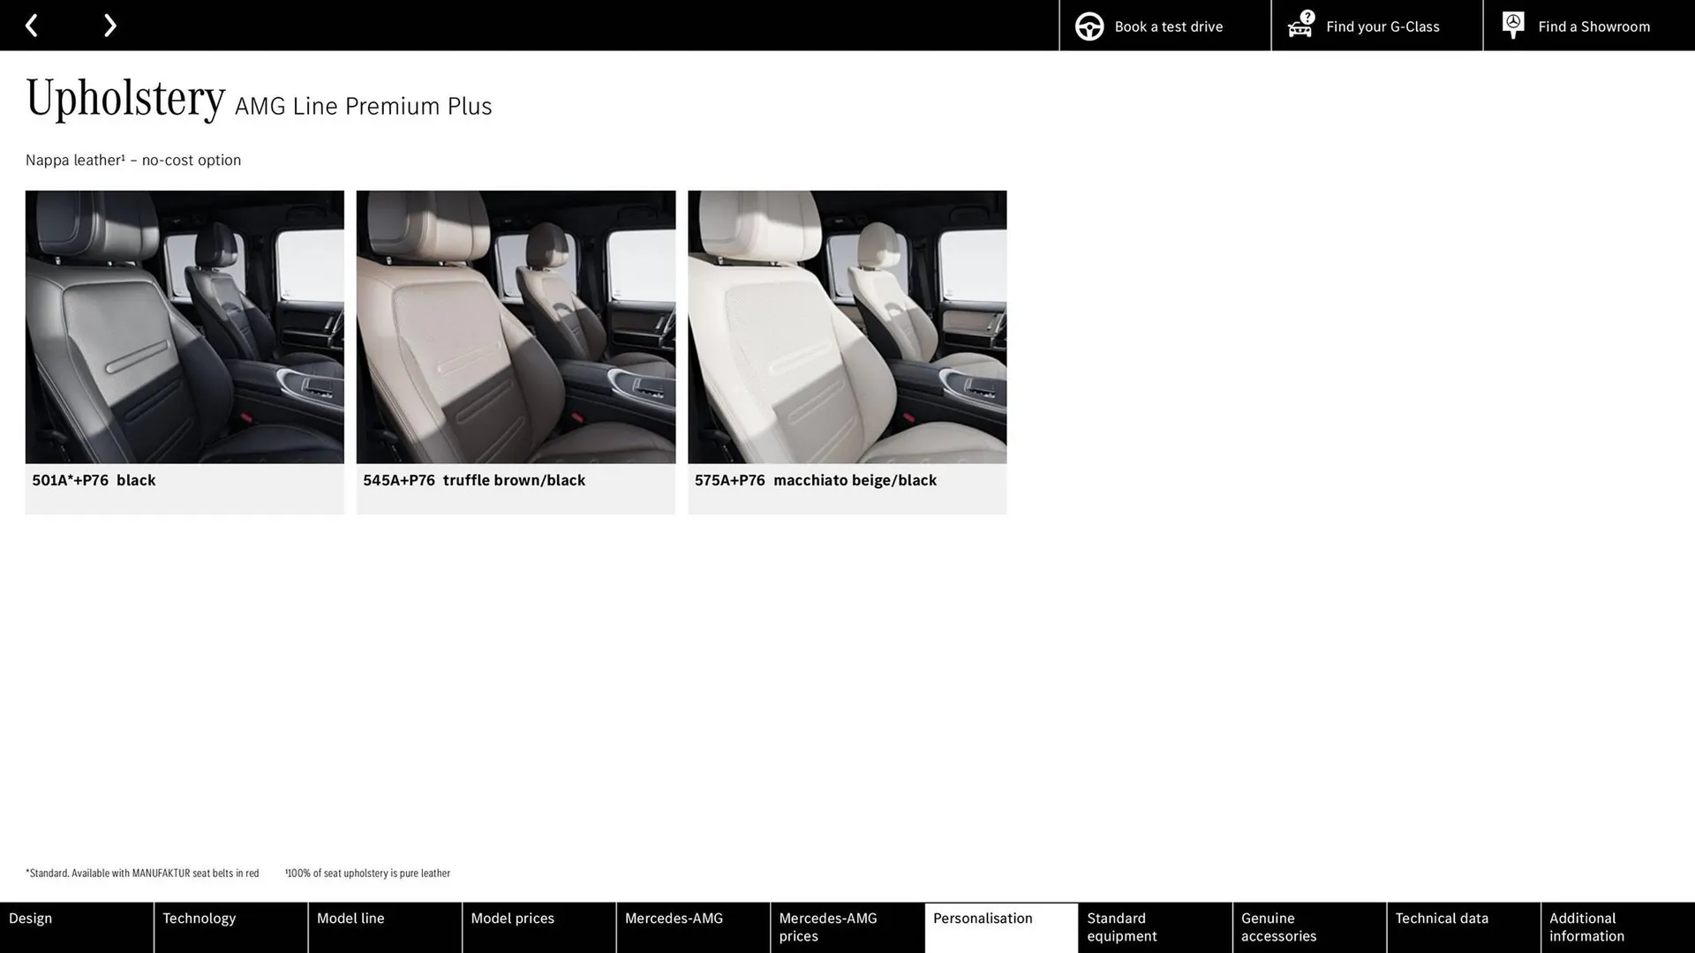Click the right forward-navigation chevron
This screenshot has height=953, width=1695.
109,26
